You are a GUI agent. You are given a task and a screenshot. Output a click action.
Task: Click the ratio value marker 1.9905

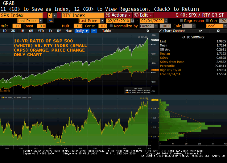coord(155,100)
